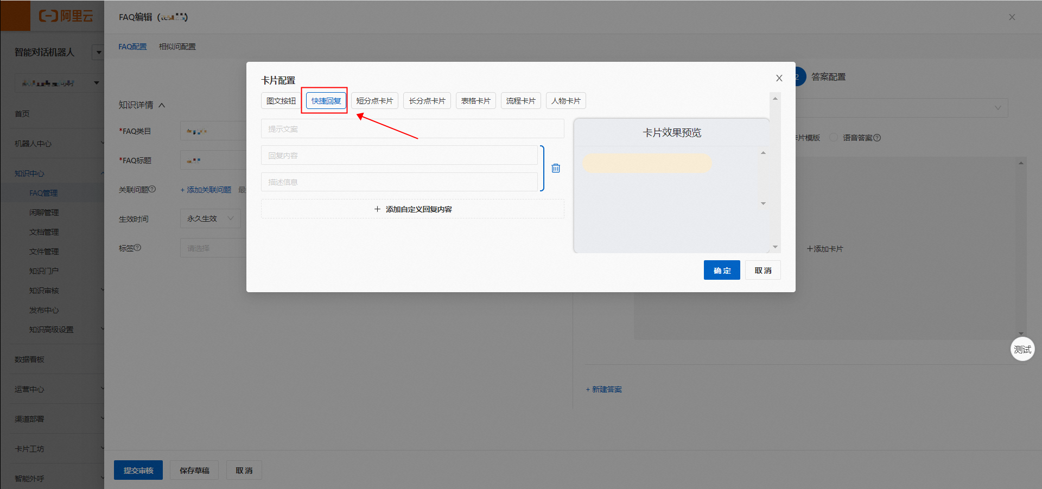
Task: Click 添加自定义回复内容 button
Action: [412, 209]
